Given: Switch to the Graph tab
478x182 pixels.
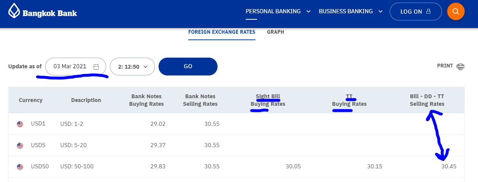Looking at the screenshot, I should (275, 32).
